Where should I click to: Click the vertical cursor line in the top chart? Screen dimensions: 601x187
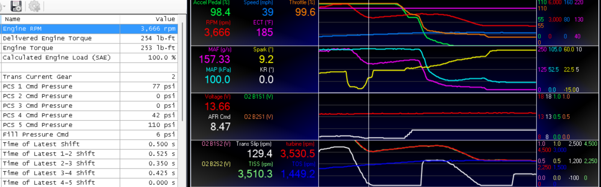(x=369, y=22)
